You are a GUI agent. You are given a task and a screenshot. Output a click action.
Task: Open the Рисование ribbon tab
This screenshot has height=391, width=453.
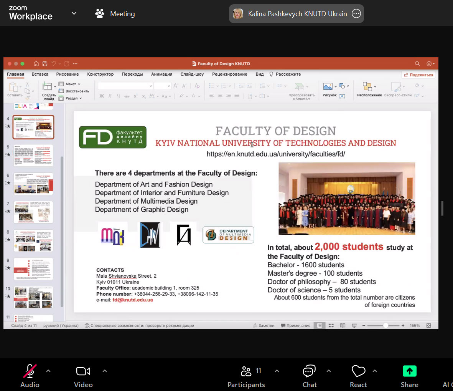coord(67,75)
